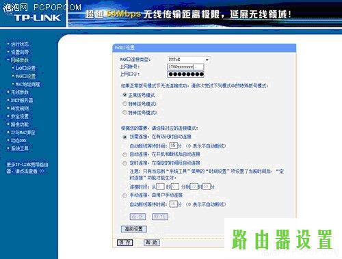Click the 上网口令 password field
342x259 pixels.
[185, 74]
